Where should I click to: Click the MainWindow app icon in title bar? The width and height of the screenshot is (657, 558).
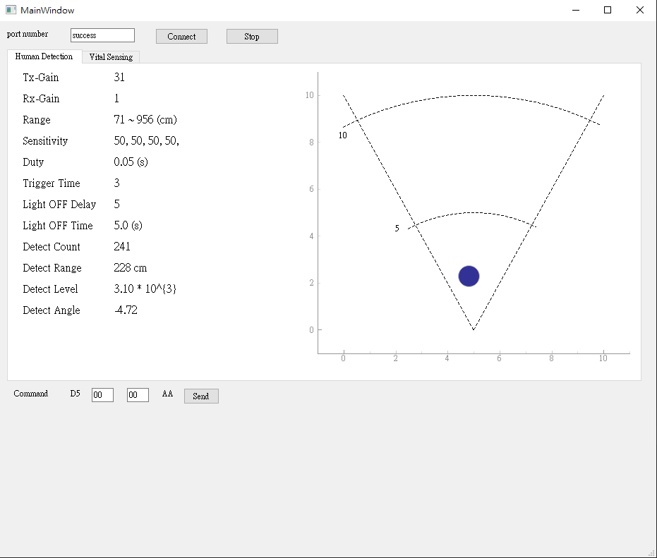[11, 10]
